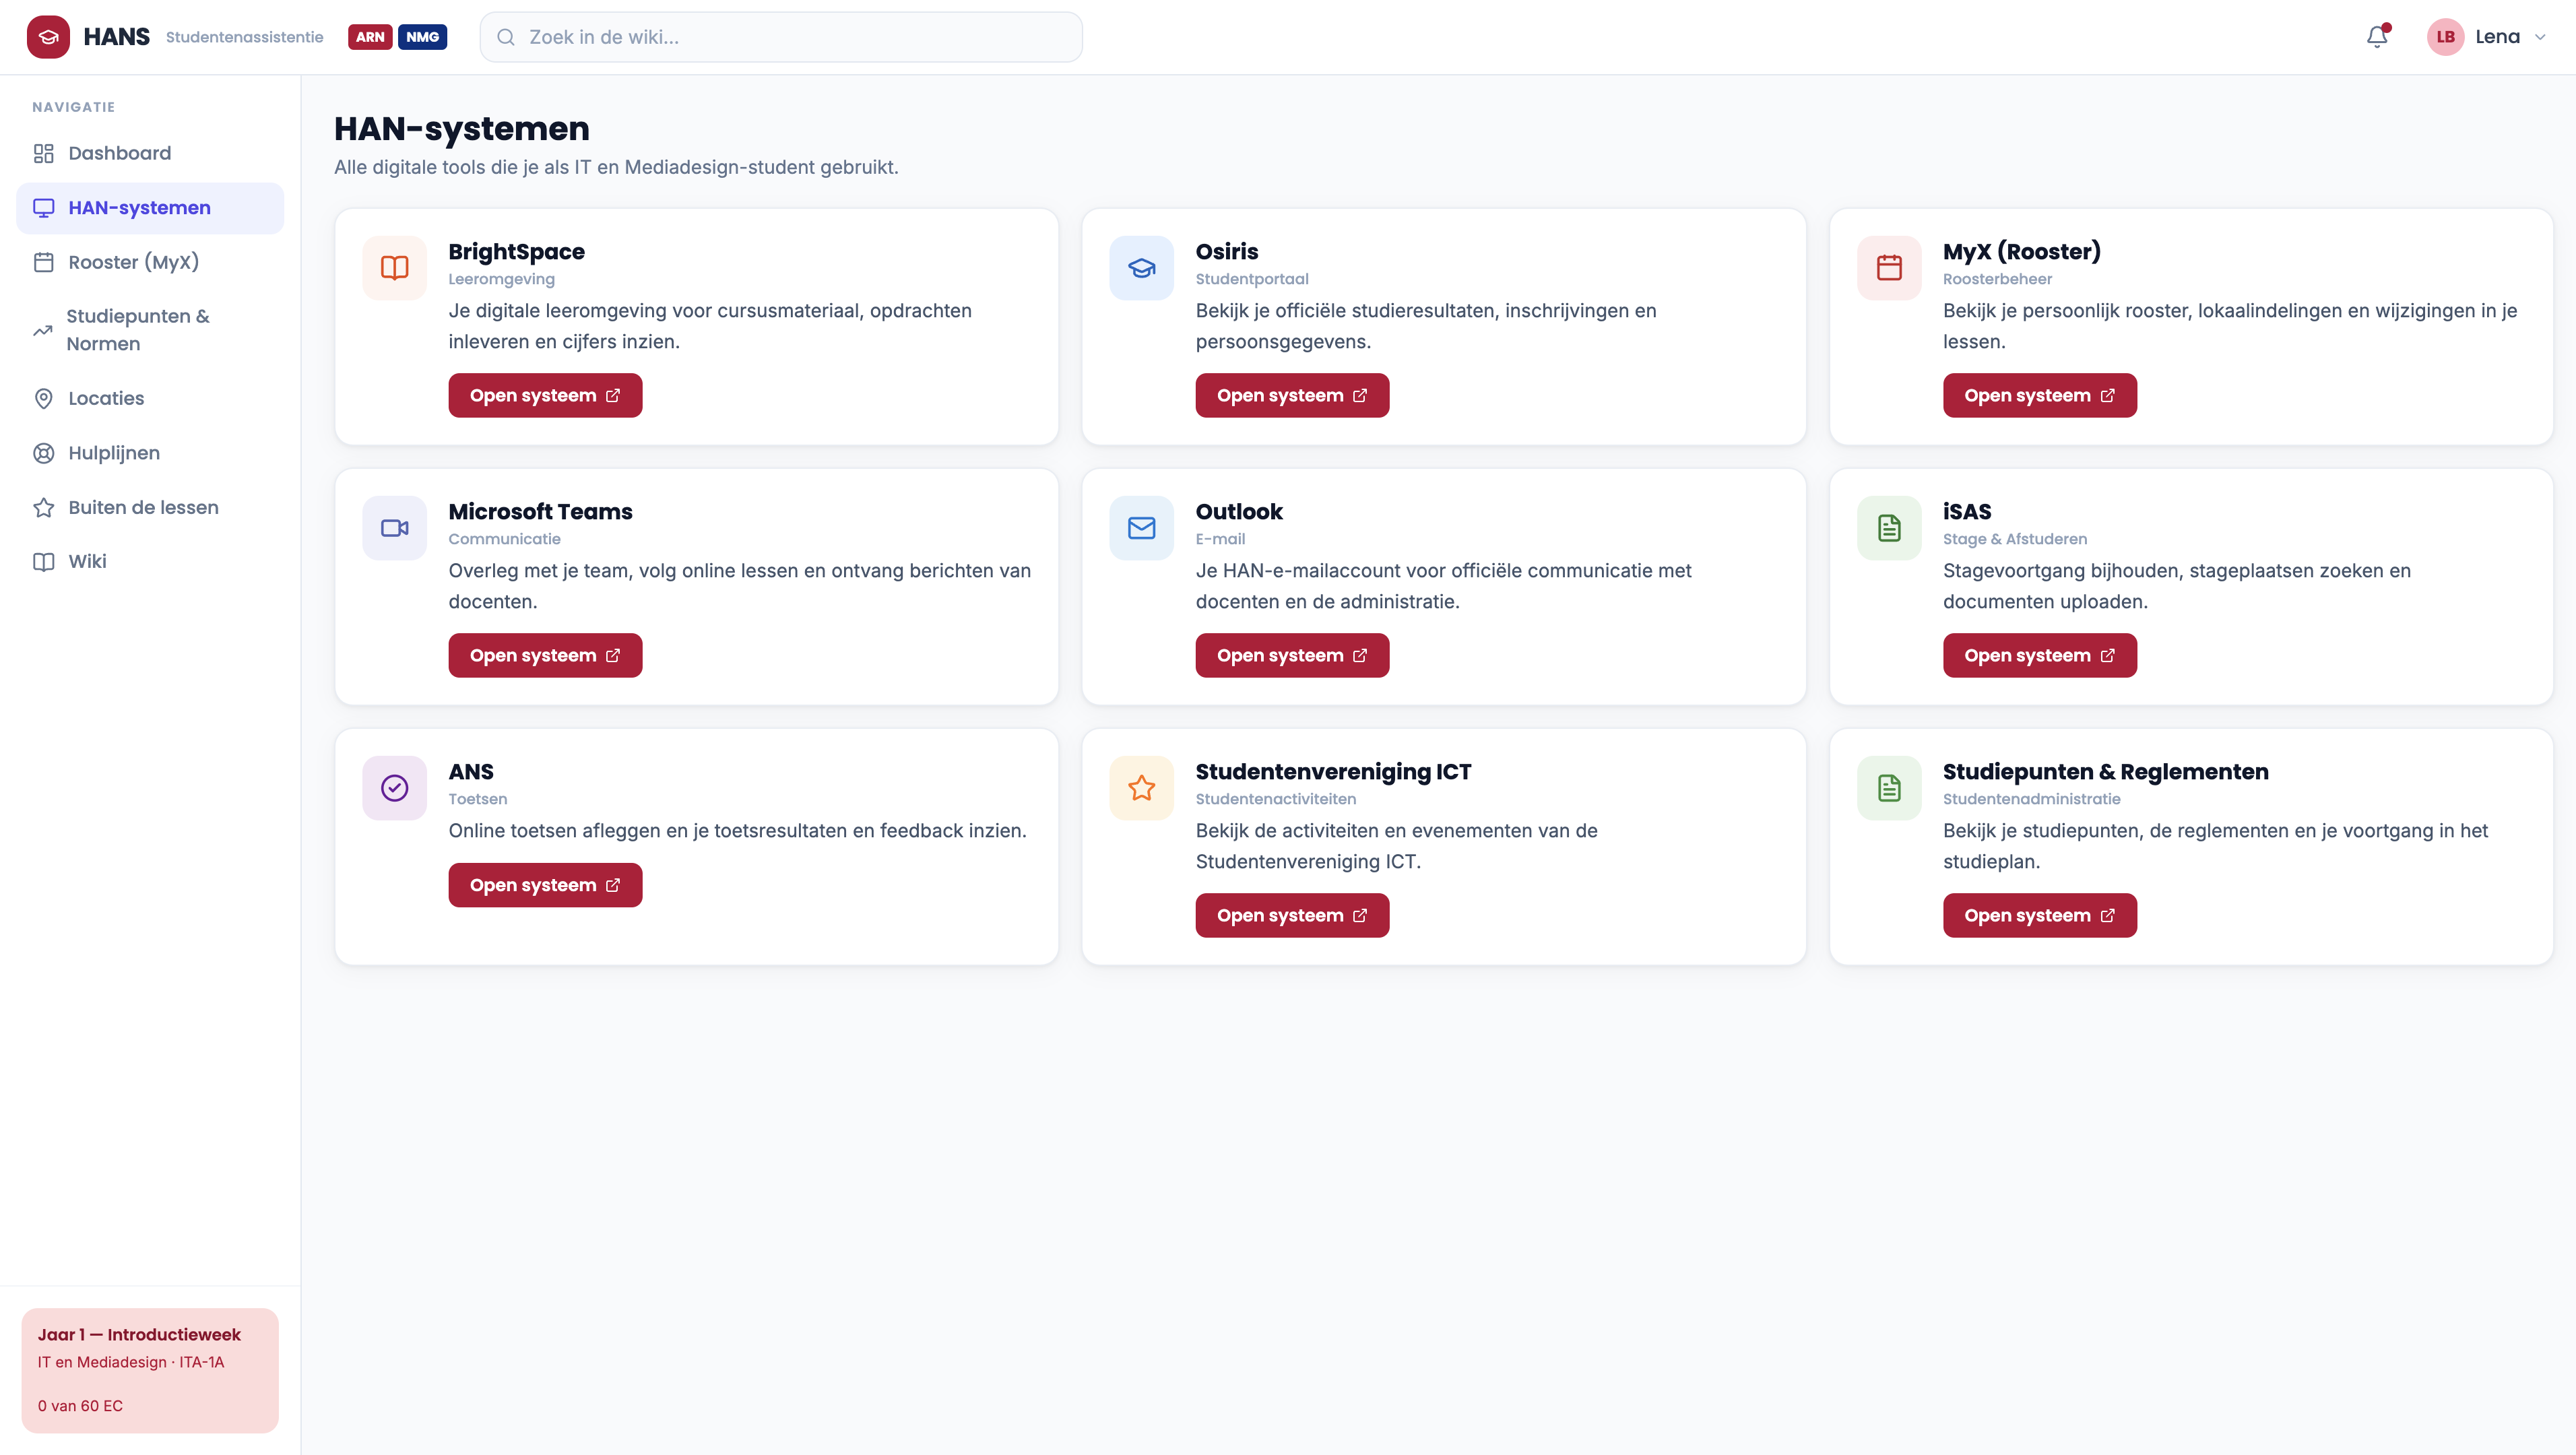Viewport: 2576px width, 1455px height.
Task: Open the BrightSpace system
Action: [x=545, y=396]
